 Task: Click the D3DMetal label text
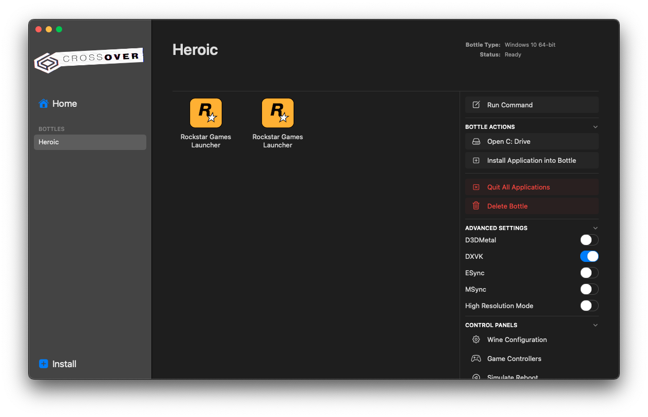[x=481, y=240]
